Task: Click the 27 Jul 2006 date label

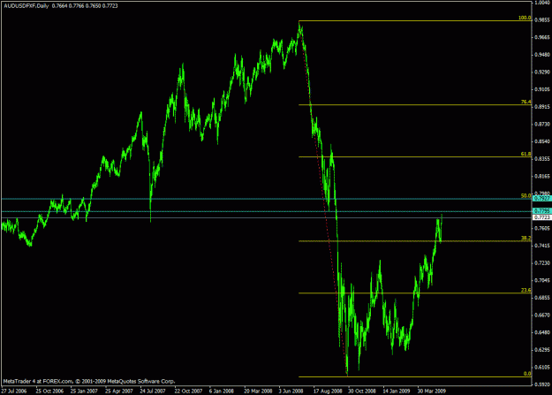Action: 14,391
